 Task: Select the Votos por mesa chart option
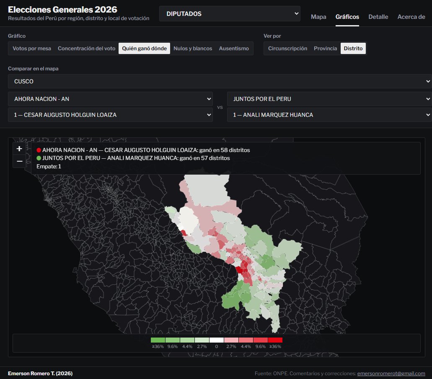coord(32,49)
